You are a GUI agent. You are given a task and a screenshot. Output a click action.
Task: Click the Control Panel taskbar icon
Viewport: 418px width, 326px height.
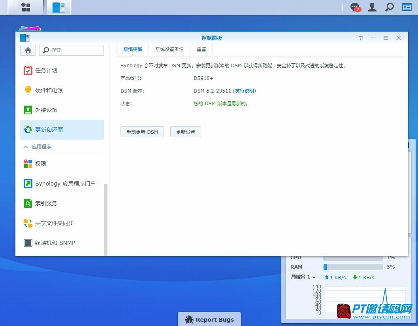pyautogui.click(x=58, y=7)
